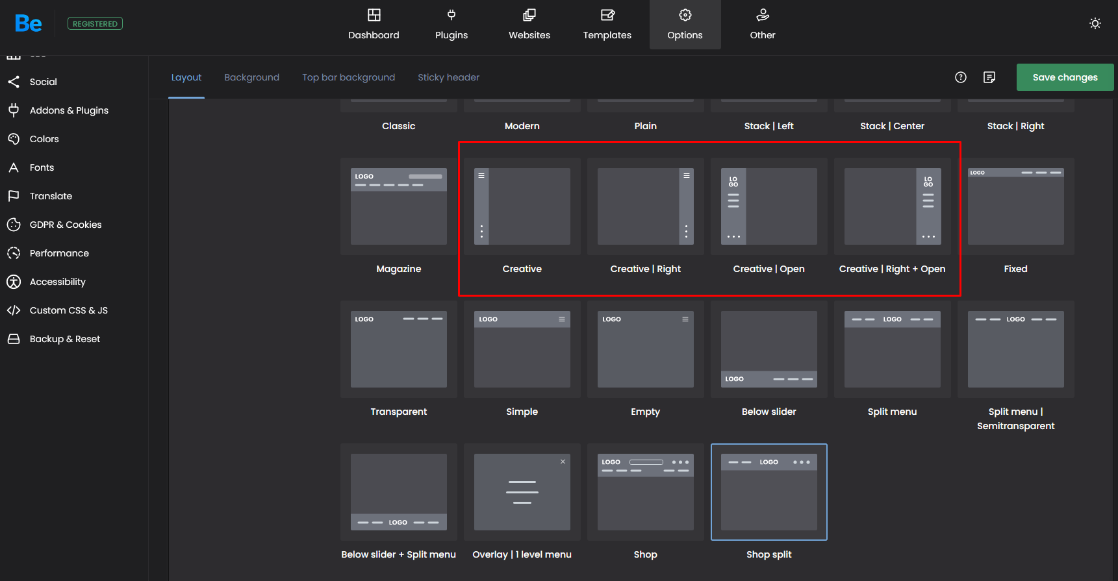The height and width of the screenshot is (581, 1118).
Task: Click the Fonts letter icon
Action: pyautogui.click(x=14, y=167)
